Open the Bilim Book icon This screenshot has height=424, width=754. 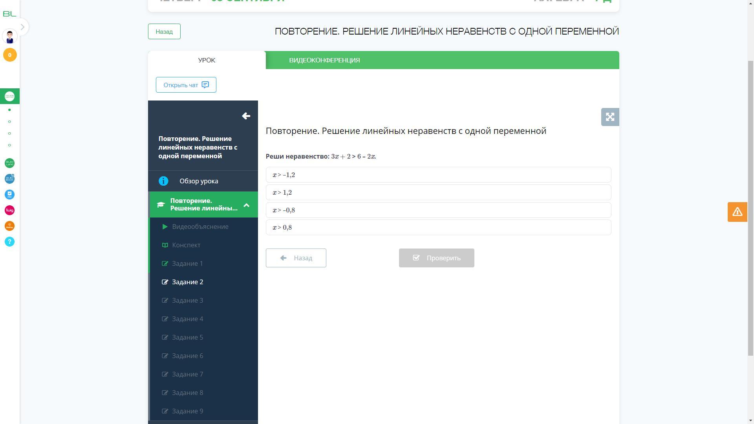[9, 179]
